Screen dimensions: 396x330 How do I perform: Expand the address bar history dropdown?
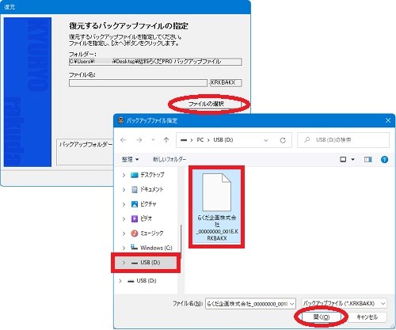[x=266, y=140]
